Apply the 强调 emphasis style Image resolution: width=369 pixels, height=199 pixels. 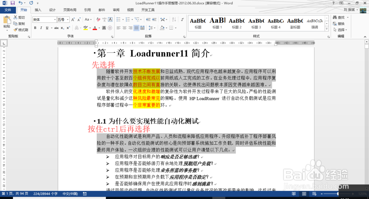315,23
